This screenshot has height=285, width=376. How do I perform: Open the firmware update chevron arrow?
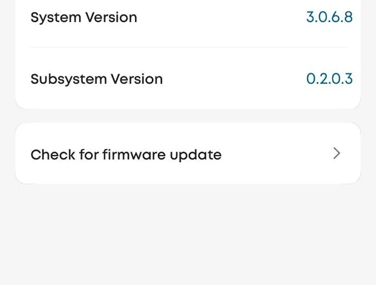coord(337,153)
